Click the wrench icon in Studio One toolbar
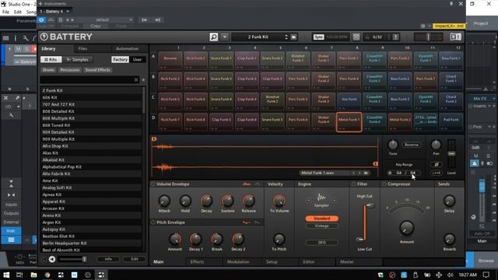The image size is (498, 280). 25,38
